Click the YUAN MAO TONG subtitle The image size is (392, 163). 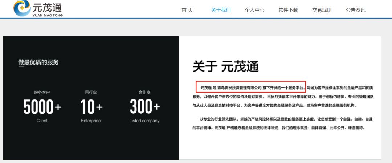click(x=48, y=15)
